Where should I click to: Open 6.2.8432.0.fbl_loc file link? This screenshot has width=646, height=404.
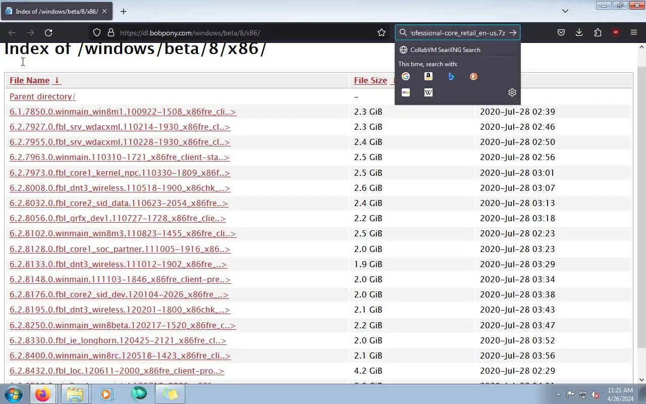coord(117,371)
